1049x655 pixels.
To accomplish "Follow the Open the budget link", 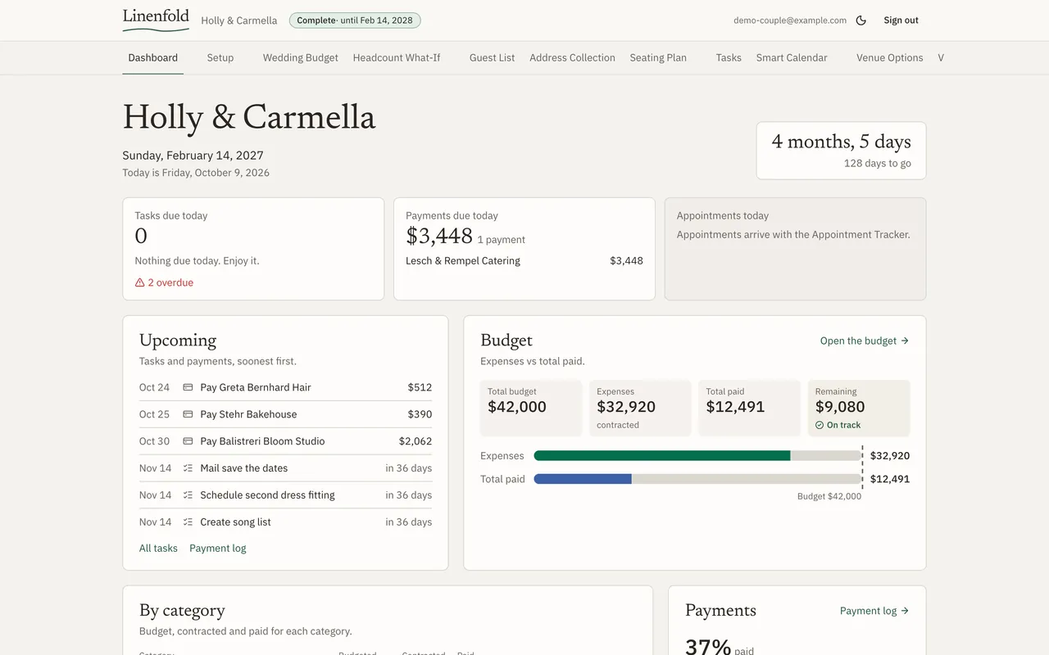I will (865, 341).
